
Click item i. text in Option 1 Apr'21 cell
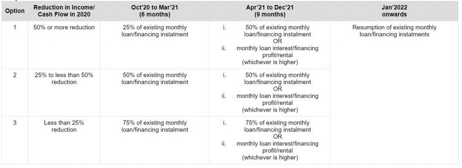click(277, 31)
